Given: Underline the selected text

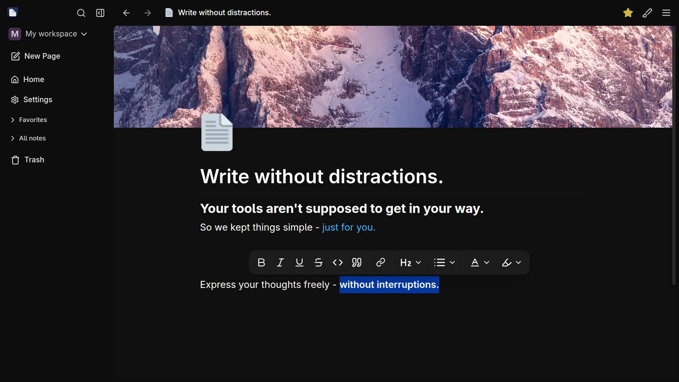Looking at the screenshot, I should (300, 262).
